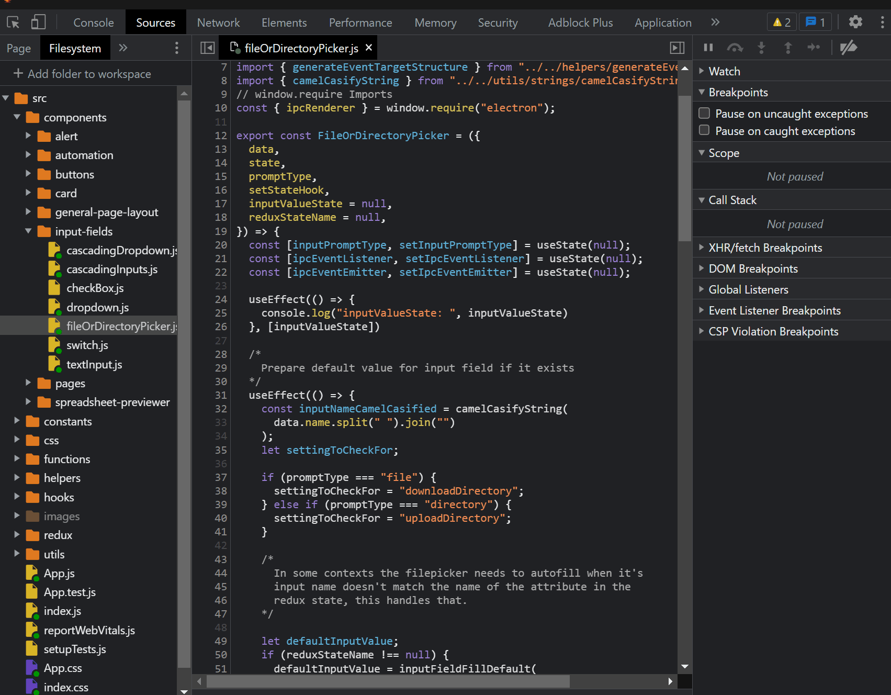891x695 pixels.
Task: Step into next function call
Action: coord(762,48)
